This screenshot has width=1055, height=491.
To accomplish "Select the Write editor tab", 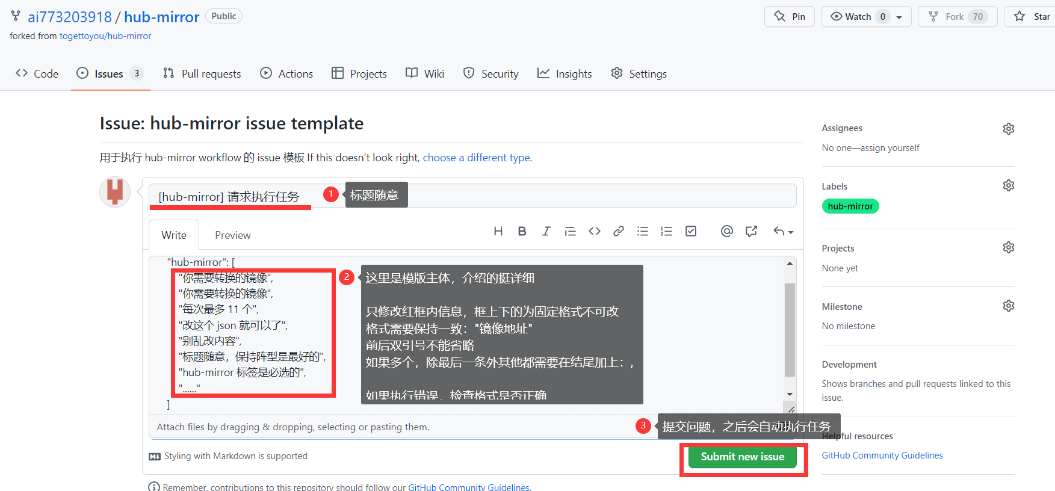I will (x=174, y=235).
